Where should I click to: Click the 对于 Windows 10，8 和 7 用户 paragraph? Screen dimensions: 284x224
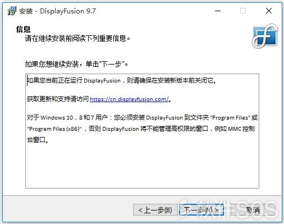pyautogui.click(x=142, y=129)
